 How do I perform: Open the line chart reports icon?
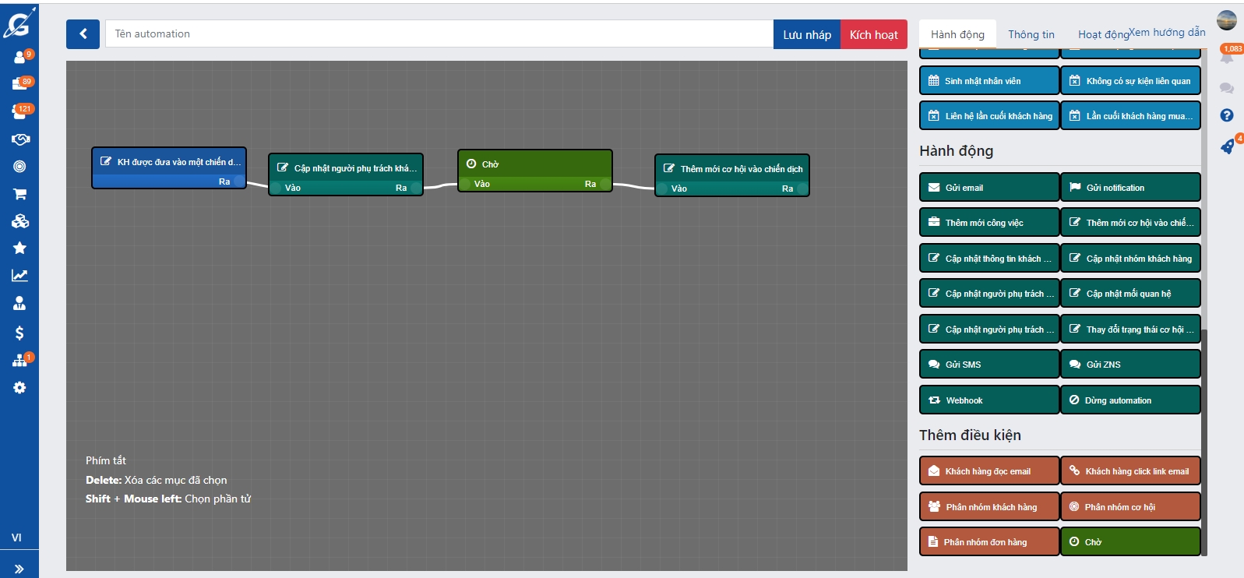pyautogui.click(x=19, y=276)
